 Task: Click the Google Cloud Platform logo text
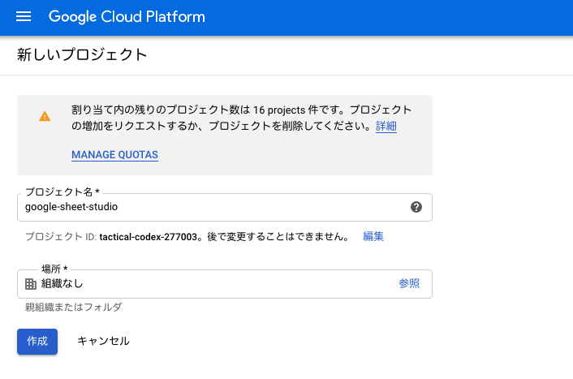tap(127, 17)
